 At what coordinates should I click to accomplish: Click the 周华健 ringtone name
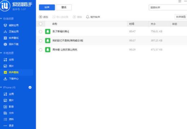[65, 50]
